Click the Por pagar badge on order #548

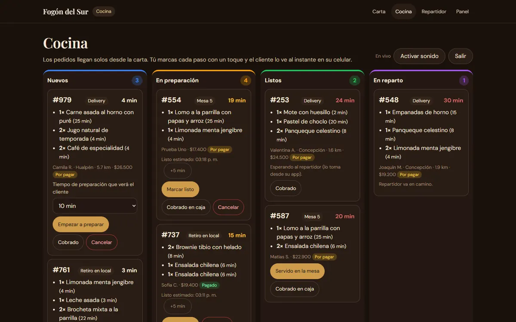point(409,175)
